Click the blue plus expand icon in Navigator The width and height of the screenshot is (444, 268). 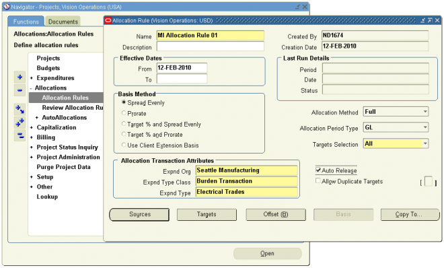pyautogui.click(x=20, y=77)
